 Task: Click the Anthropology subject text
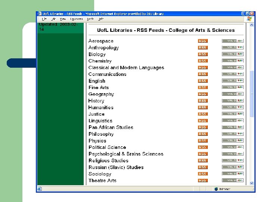[103, 48]
